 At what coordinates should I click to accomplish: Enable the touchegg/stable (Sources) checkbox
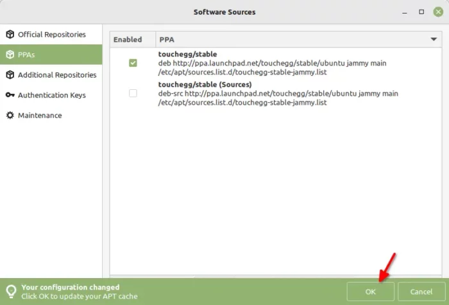(x=133, y=93)
